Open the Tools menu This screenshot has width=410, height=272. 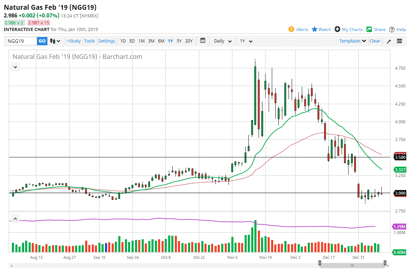click(x=89, y=41)
